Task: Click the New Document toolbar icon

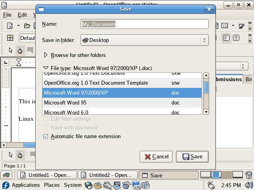Action: click(x=10, y=26)
